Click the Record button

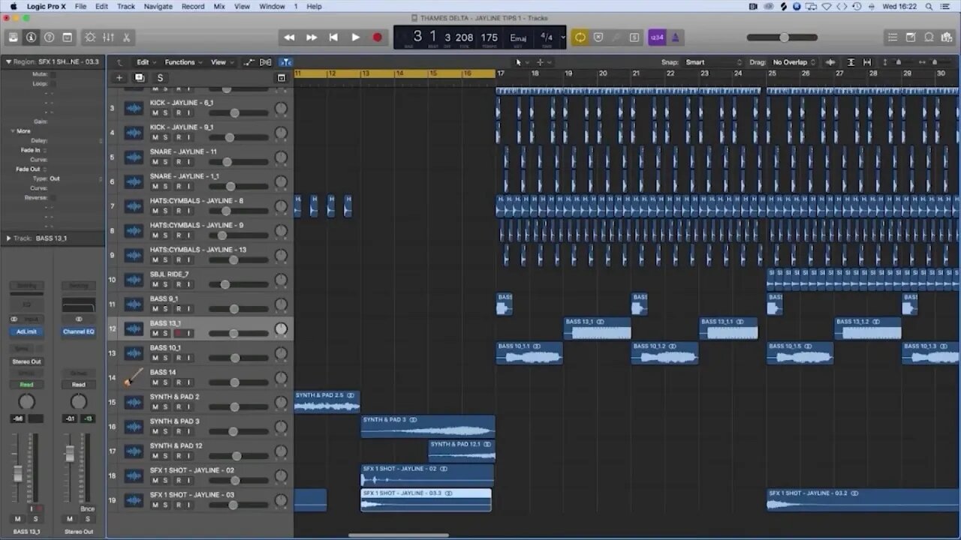click(x=377, y=37)
